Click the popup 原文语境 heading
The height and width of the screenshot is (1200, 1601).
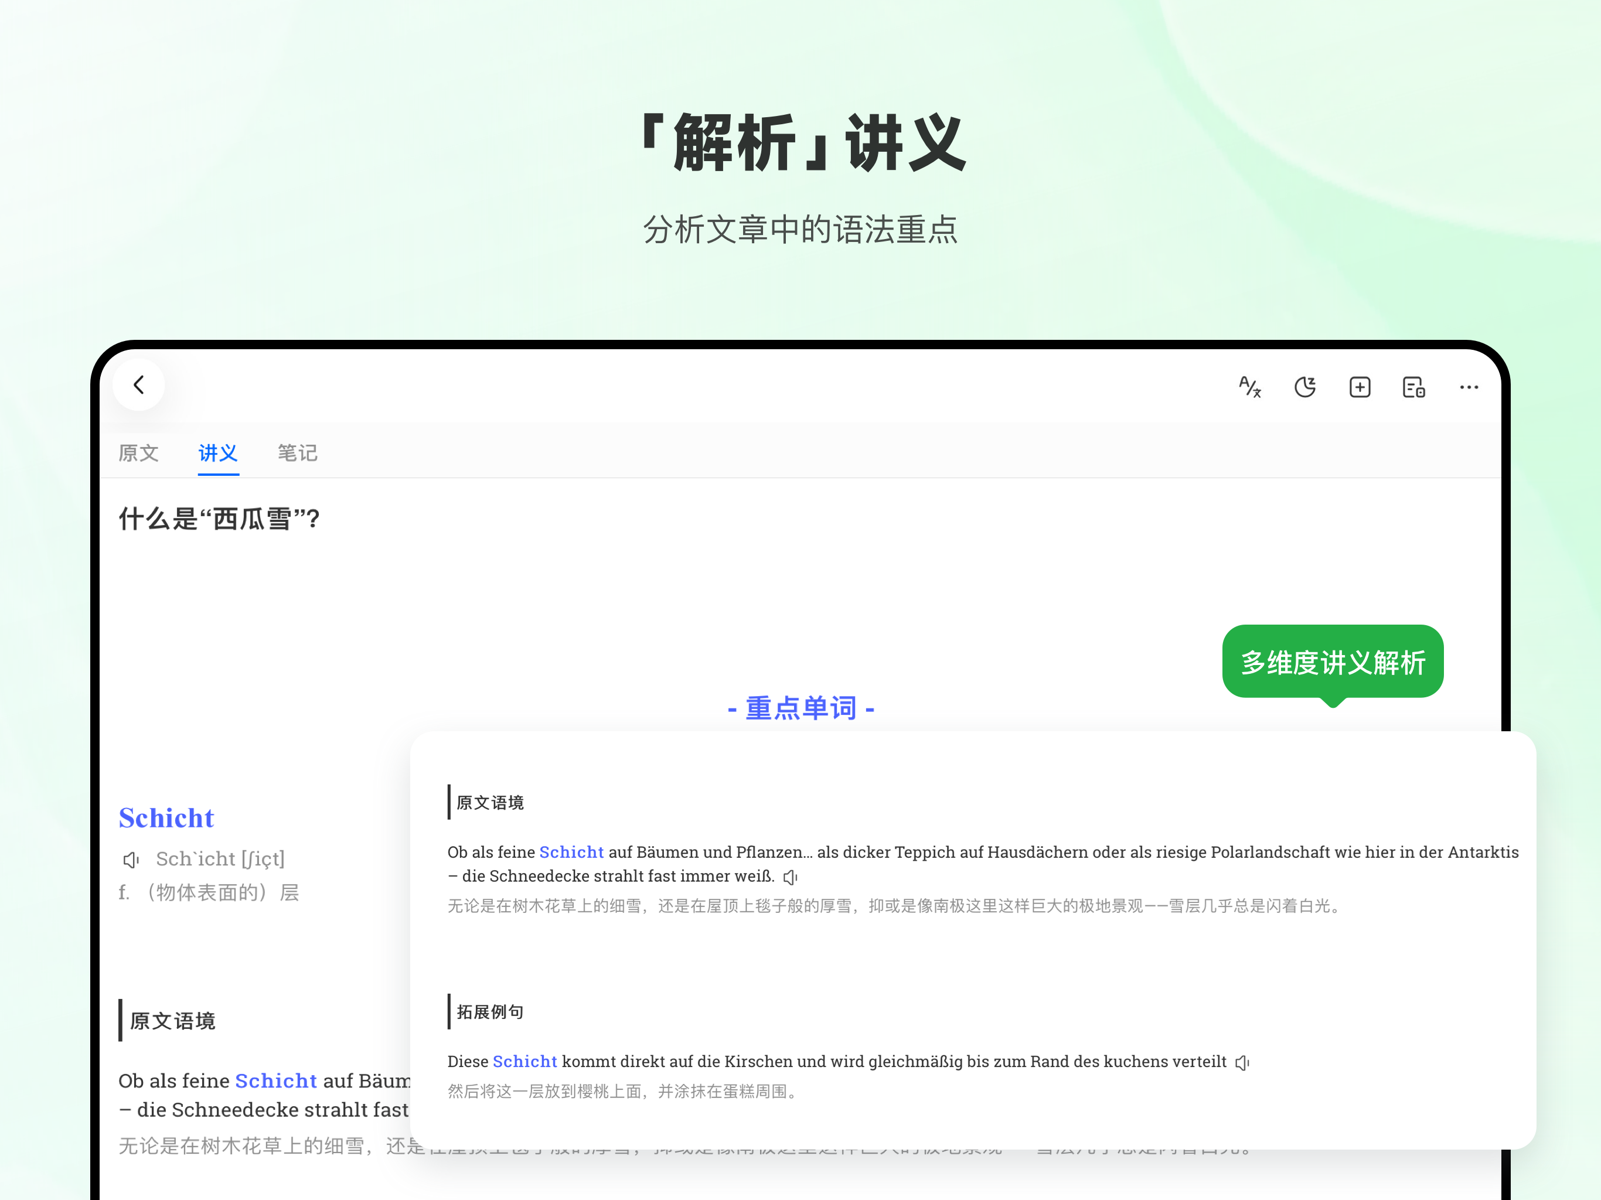[x=490, y=803]
